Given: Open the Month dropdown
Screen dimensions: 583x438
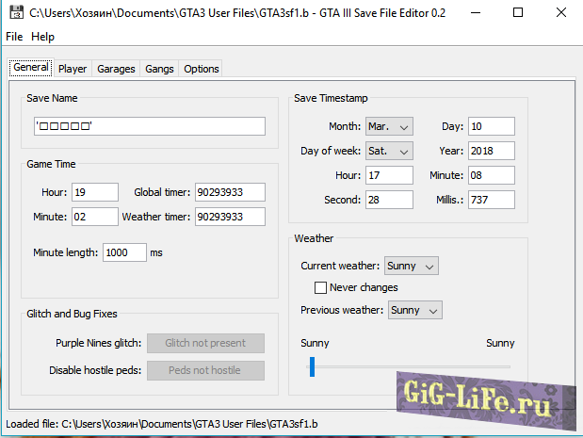Looking at the screenshot, I should (x=389, y=126).
